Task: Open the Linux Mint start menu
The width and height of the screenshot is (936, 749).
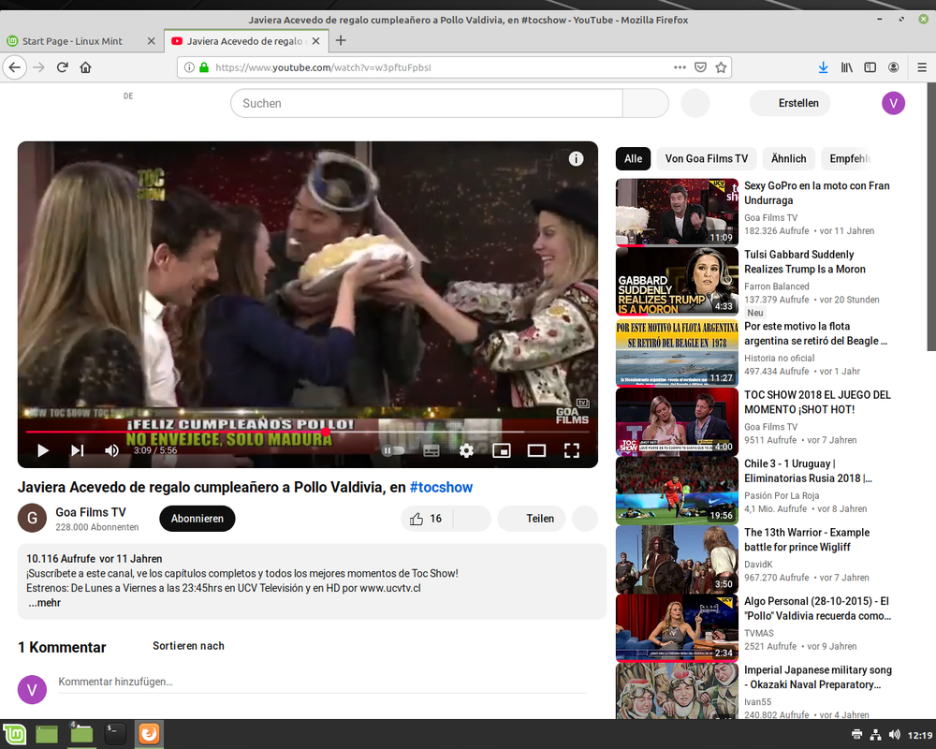Action: pyautogui.click(x=14, y=734)
